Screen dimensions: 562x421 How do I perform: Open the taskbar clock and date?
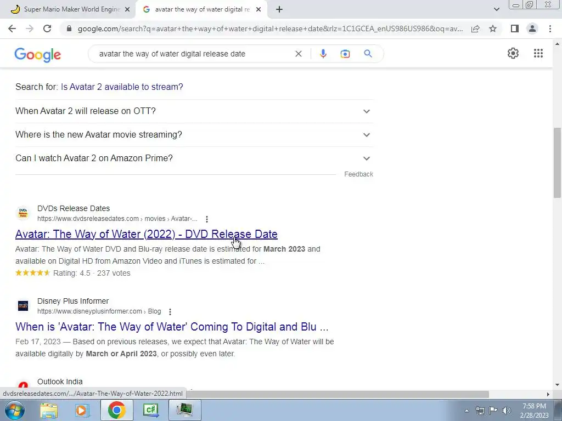pos(535,411)
